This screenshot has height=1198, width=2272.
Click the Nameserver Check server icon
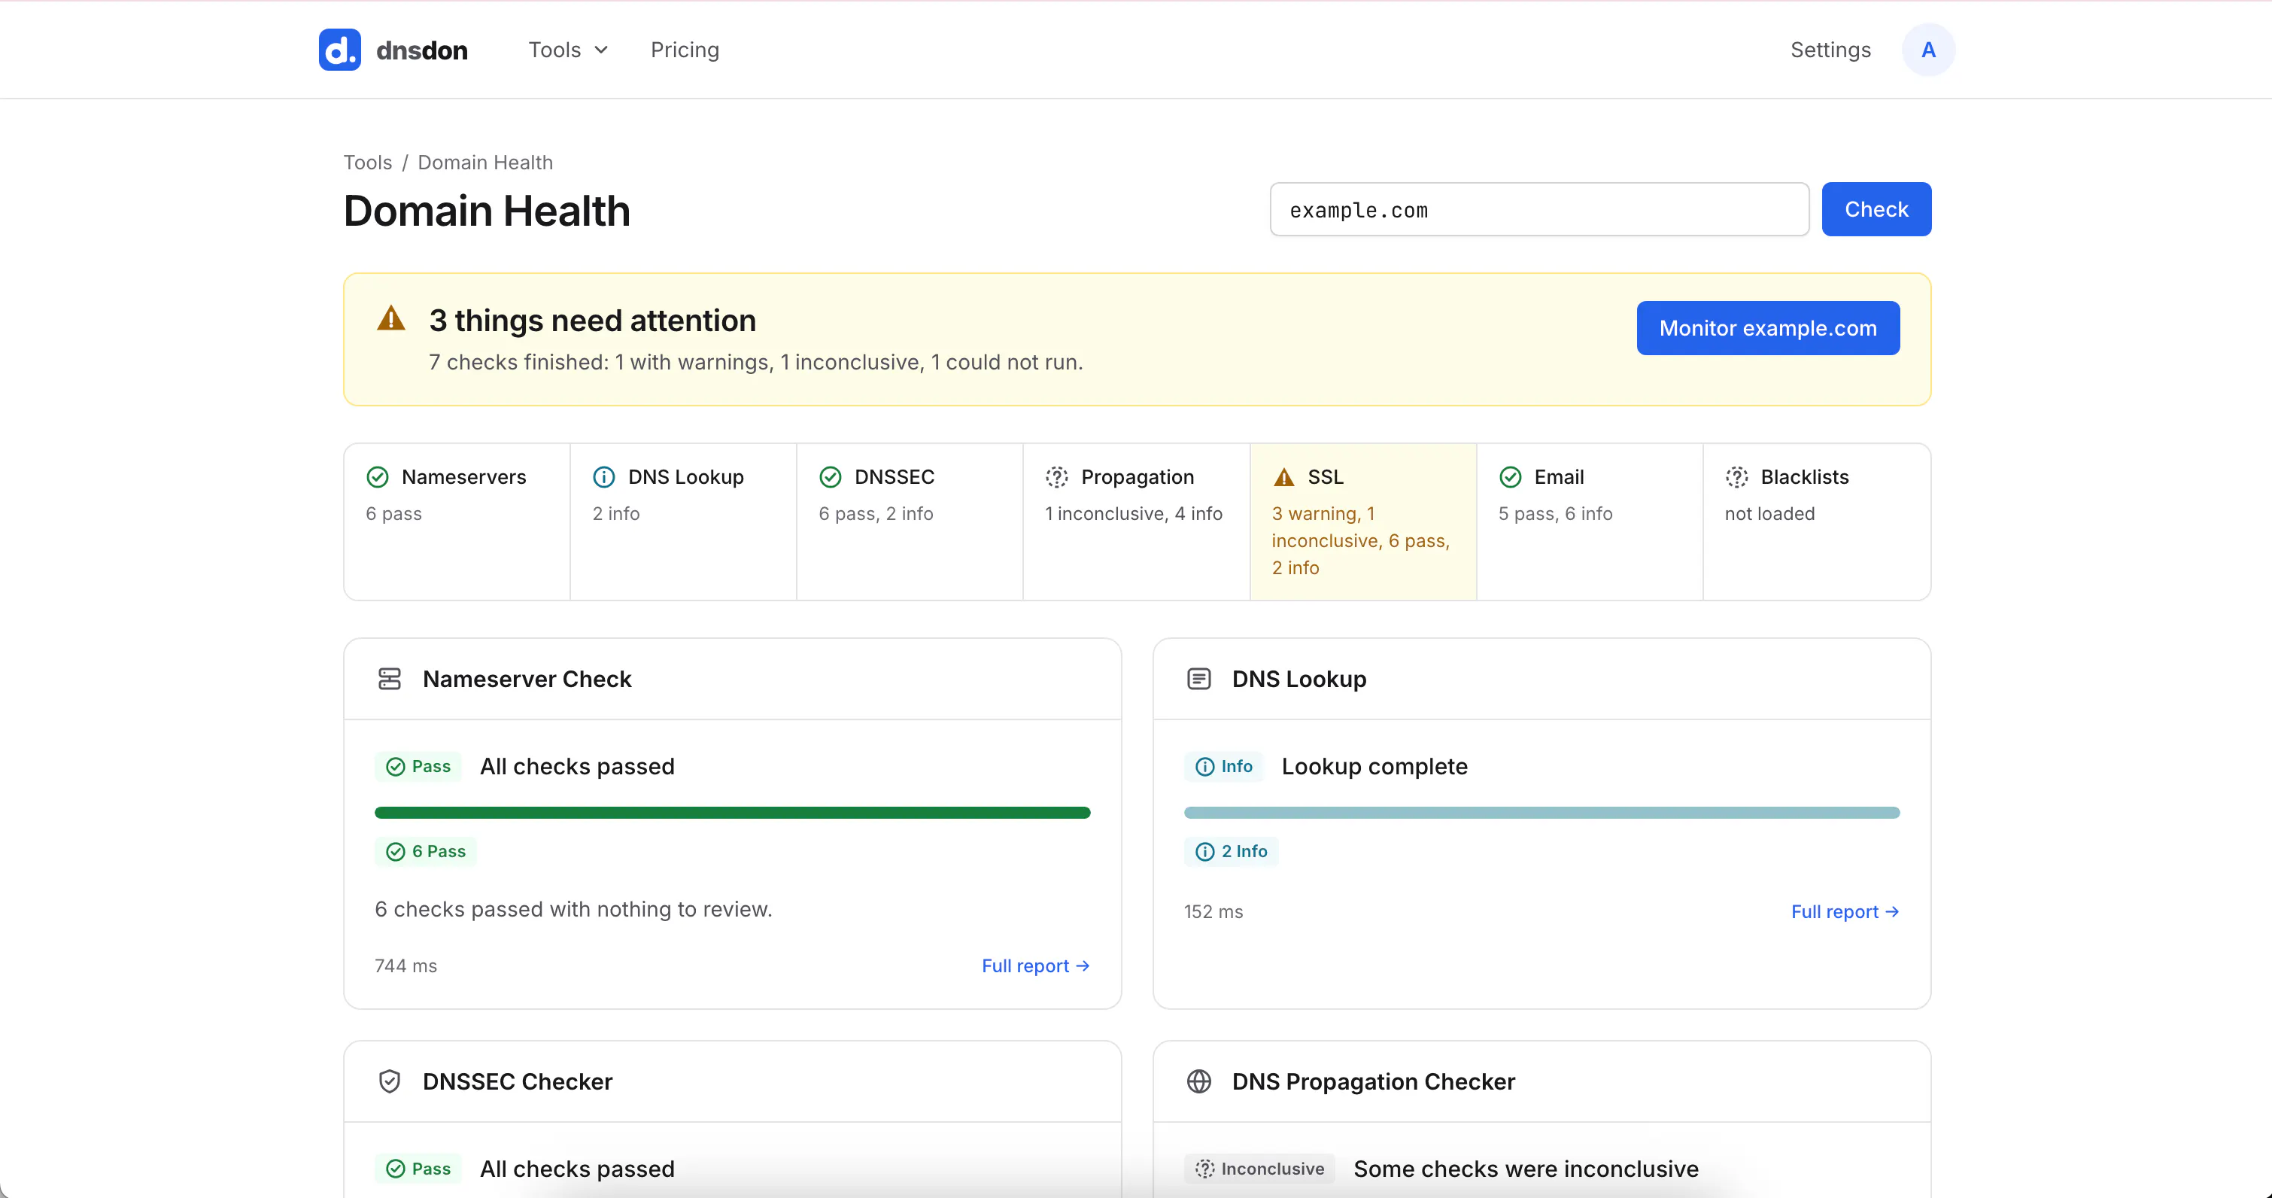click(390, 679)
